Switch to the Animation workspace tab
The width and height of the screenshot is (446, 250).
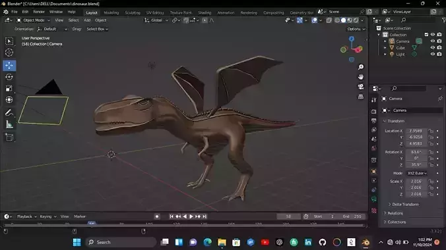click(x=226, y=12)
